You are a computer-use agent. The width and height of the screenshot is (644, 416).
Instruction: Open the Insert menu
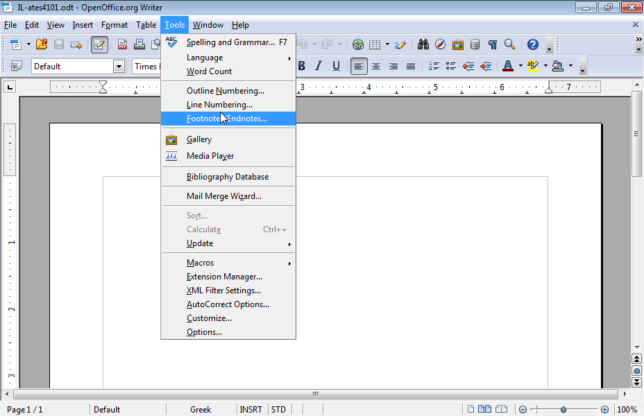click(x=83, y=25)
